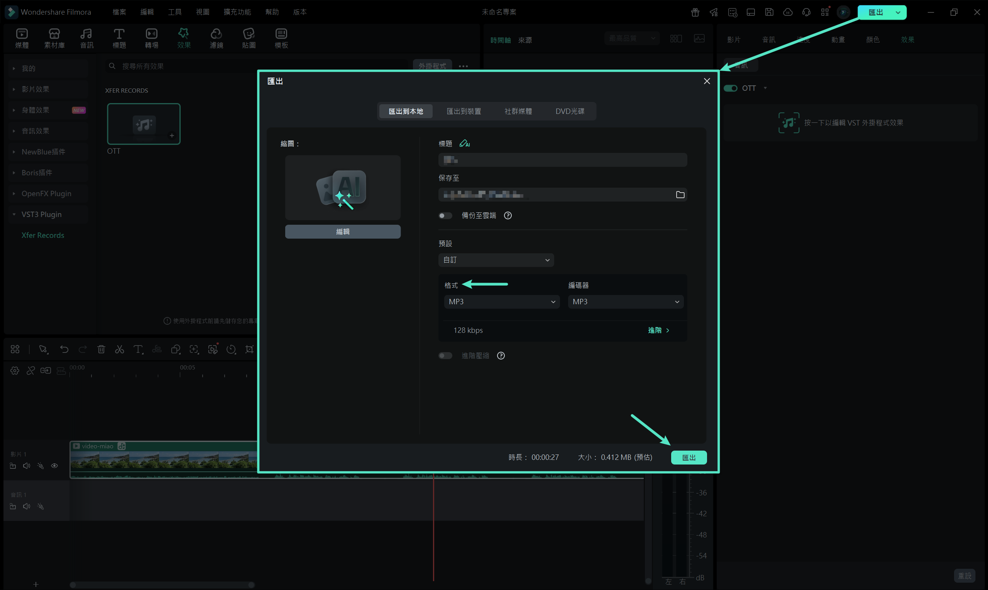This screenshot has width=988, height=590.
Task: Click the 匯出 button in dialog bottom
Action: 689,458
